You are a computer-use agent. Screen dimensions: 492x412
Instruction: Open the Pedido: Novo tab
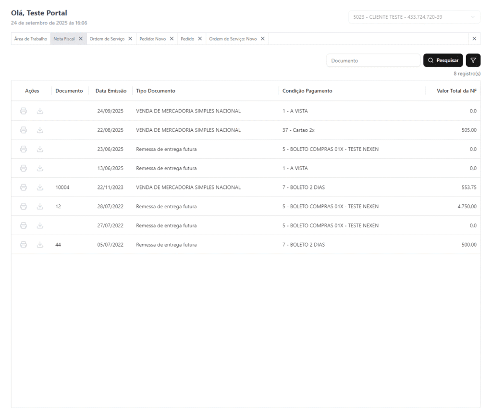tap(154, 39)
